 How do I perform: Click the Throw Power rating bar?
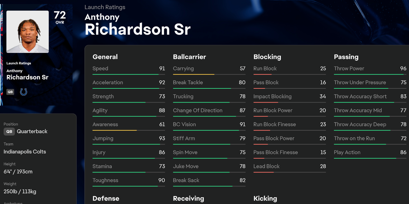coord(370,74)
